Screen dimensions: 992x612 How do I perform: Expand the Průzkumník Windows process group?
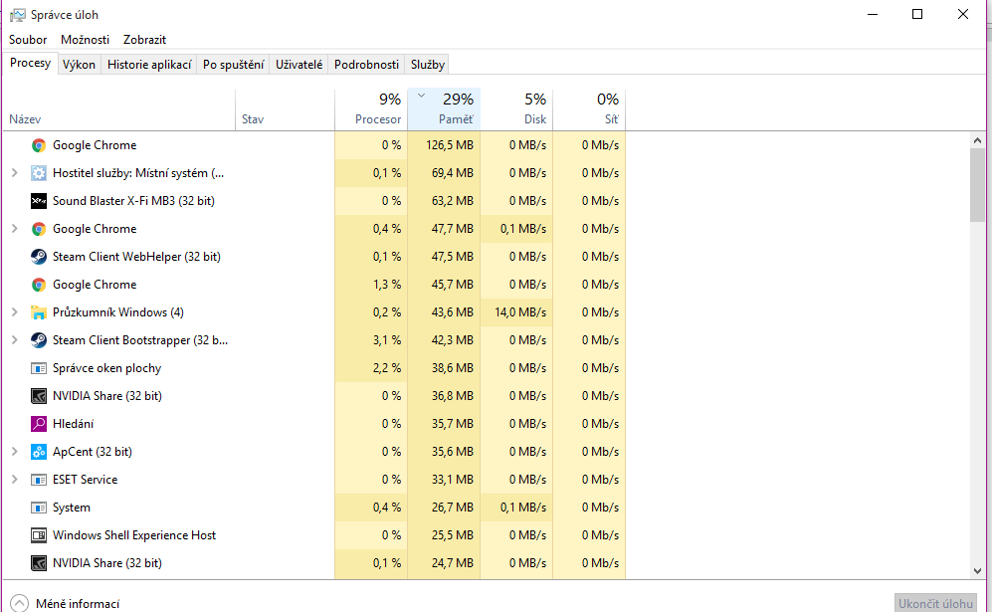pyautogui.click(x=14, y=312)
